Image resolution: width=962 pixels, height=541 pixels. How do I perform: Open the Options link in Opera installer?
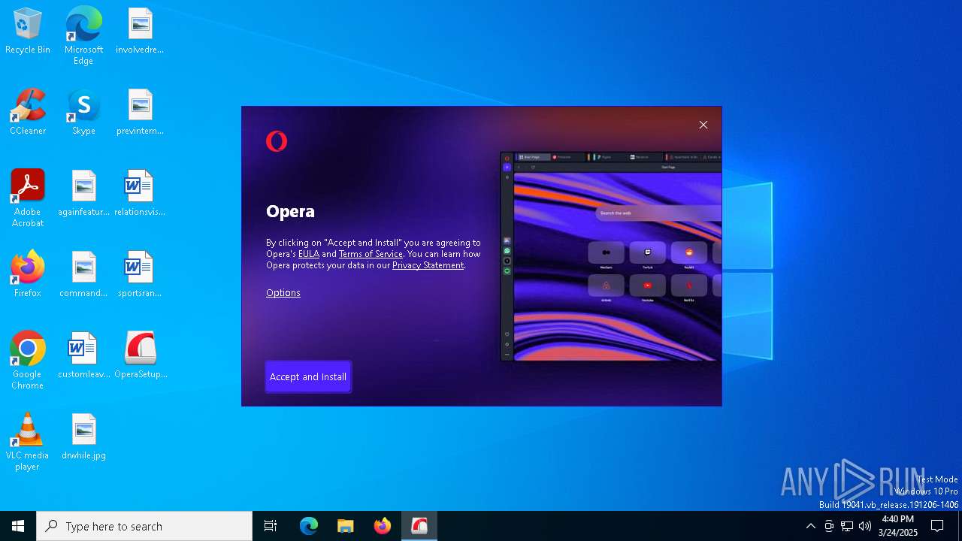pos(283,293)
